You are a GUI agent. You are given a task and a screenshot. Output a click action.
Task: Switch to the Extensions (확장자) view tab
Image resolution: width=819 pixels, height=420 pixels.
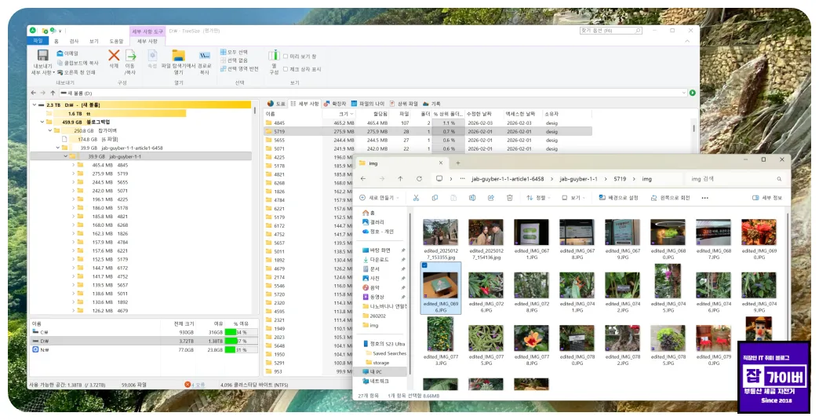click(x=335, y=104)
